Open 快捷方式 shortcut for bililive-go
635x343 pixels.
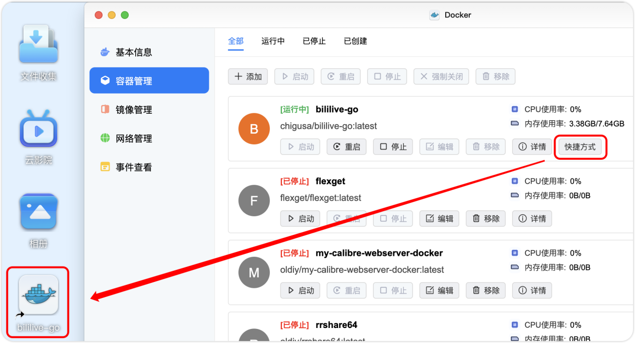coord(580,147)
